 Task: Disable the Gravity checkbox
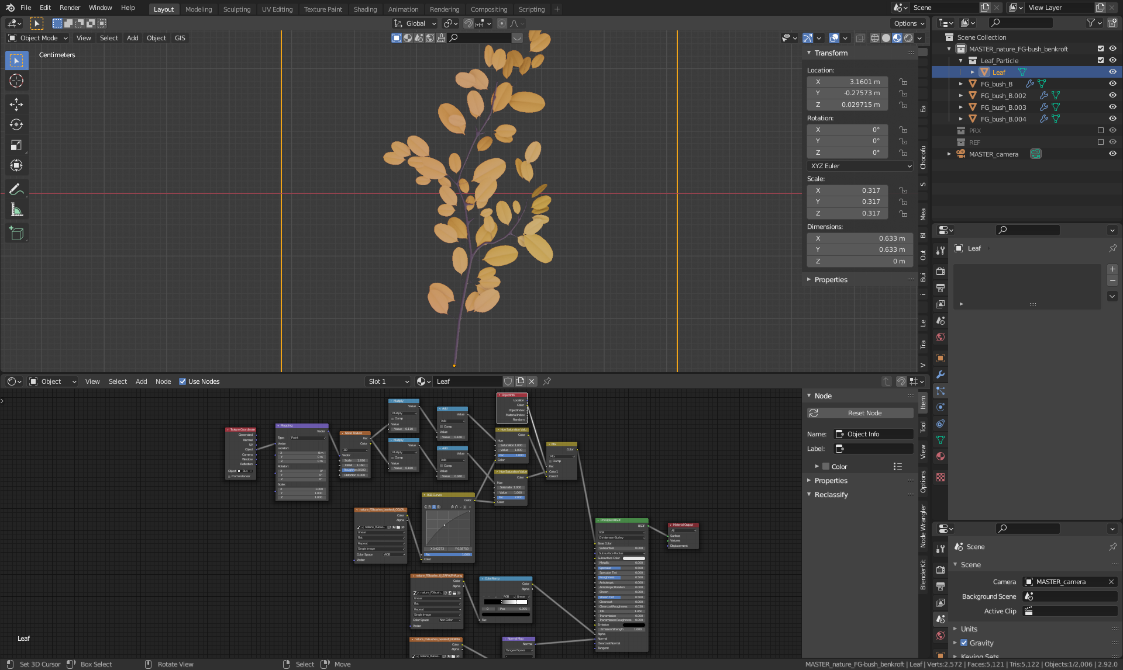(x=964, y=643)
